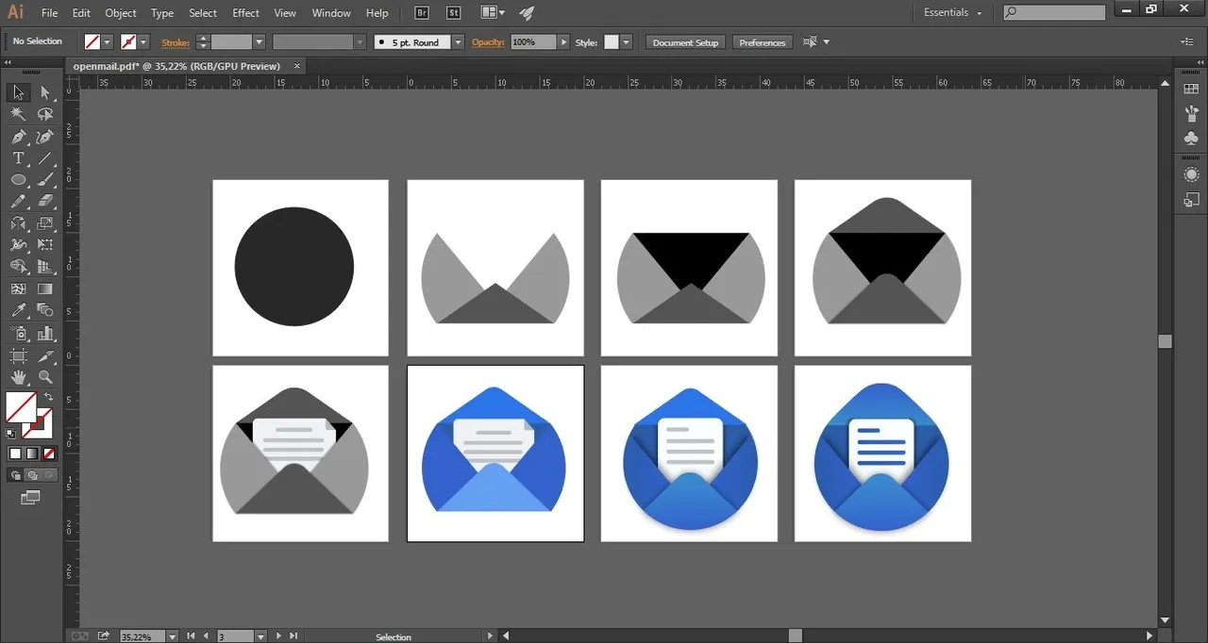1208x643 pixels.
Task: Open the zoom level dropdown arrow
Action: point(171,636)
